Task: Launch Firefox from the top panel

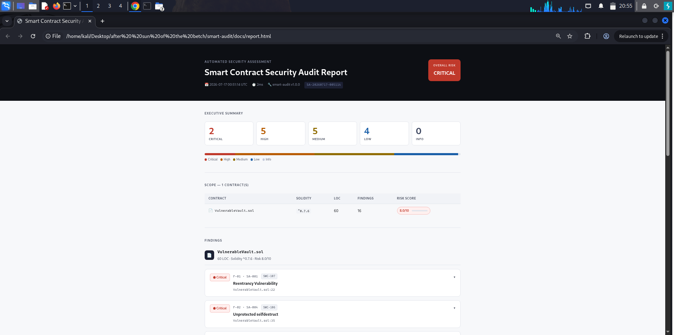Action: pos(56,6)
